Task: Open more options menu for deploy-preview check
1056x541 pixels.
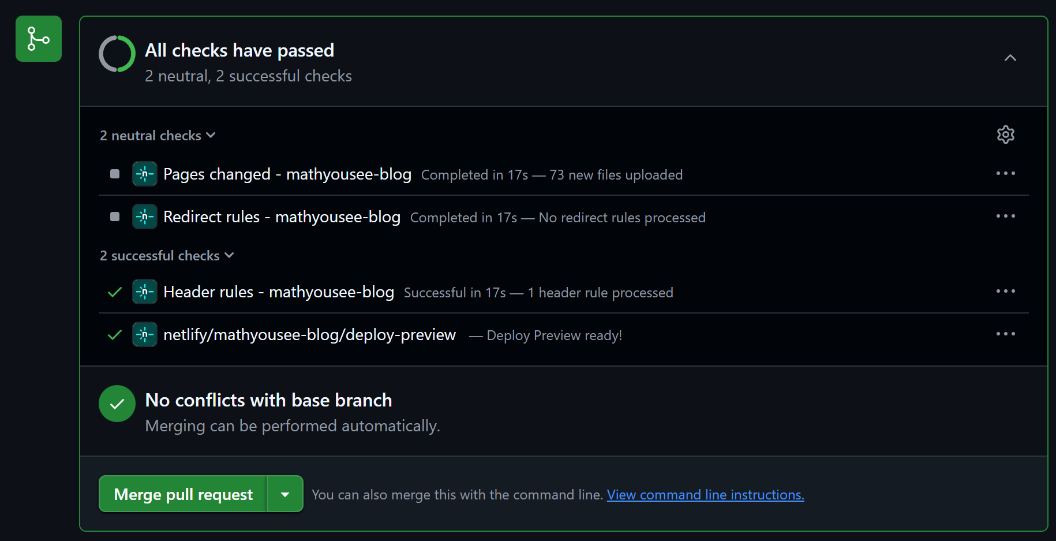Action: point(1005,334)
